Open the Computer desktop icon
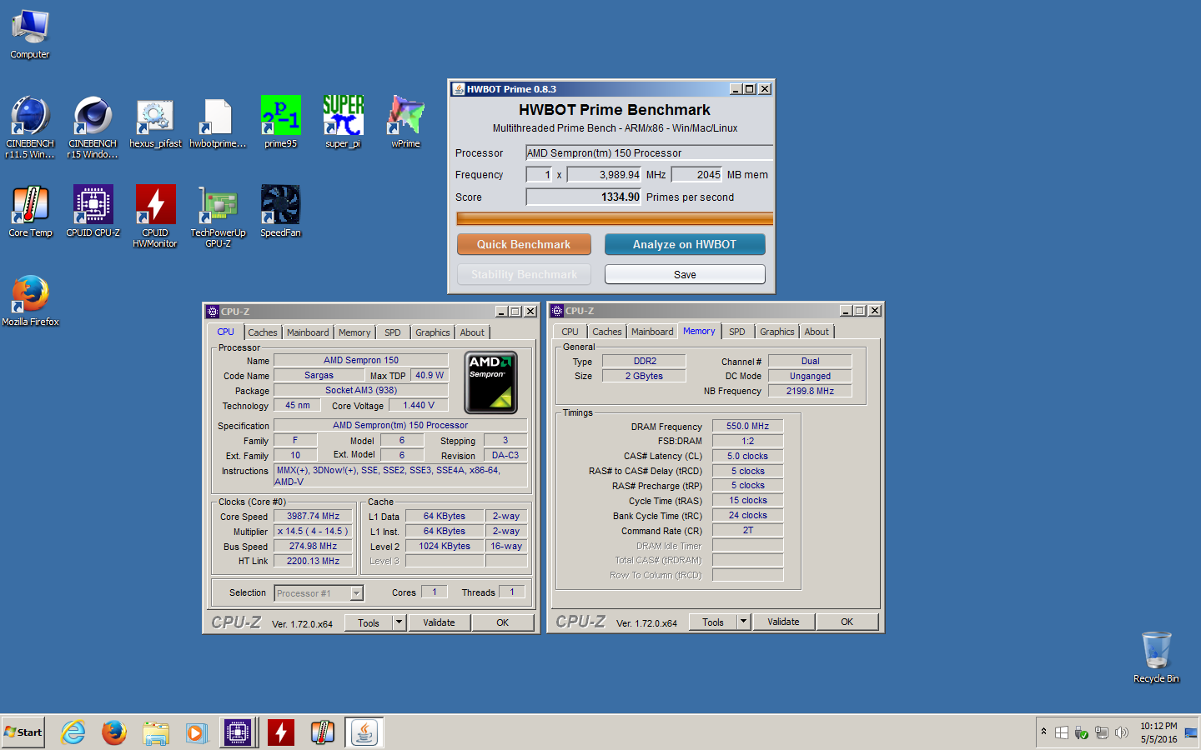The width and height of the screenshot is (1201, 750). tap(30, 35)
